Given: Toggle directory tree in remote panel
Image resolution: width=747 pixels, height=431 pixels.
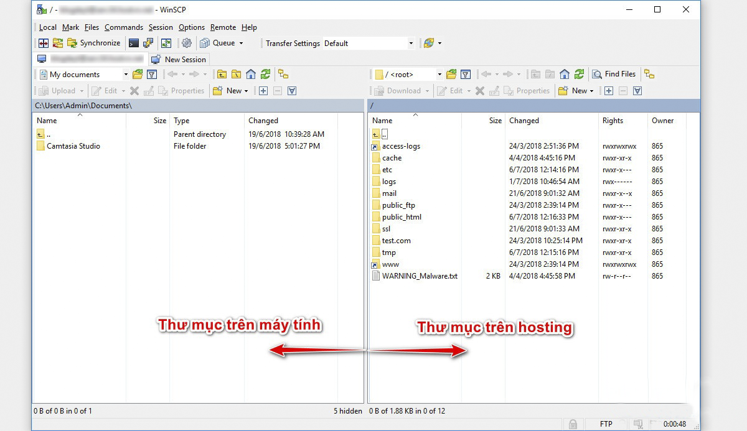Looking at the screenshot, I should coord(649,74).
